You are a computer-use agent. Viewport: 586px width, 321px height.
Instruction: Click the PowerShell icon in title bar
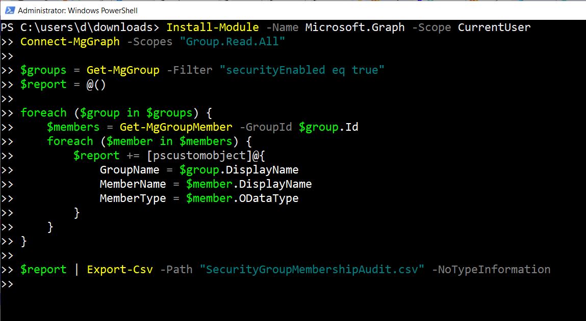[x=9, y=10]
